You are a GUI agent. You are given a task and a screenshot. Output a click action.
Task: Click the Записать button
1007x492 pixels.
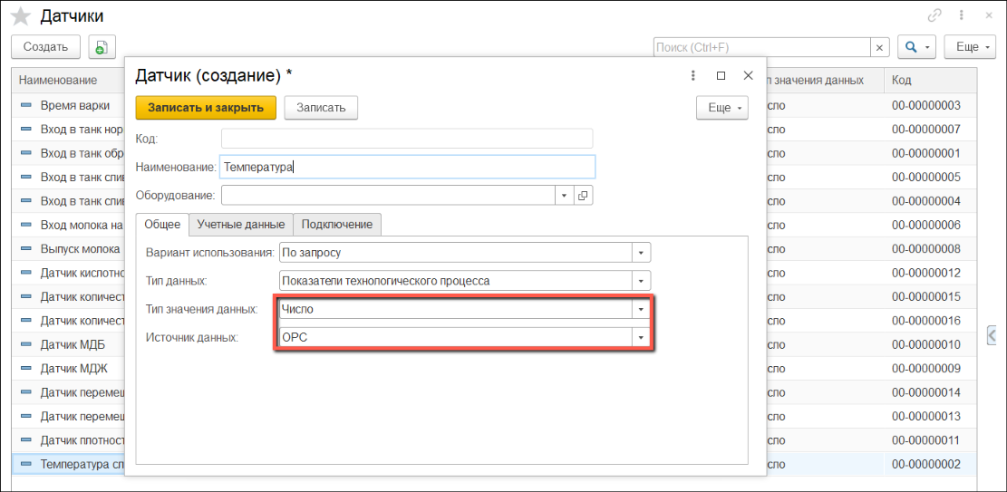tap(321, 107)
